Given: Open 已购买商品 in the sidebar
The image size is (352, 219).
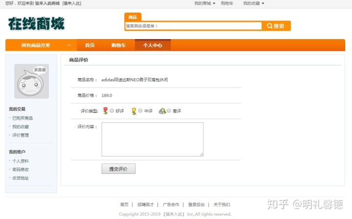Looking at the screenshot, I should click(x=22, y=118).
